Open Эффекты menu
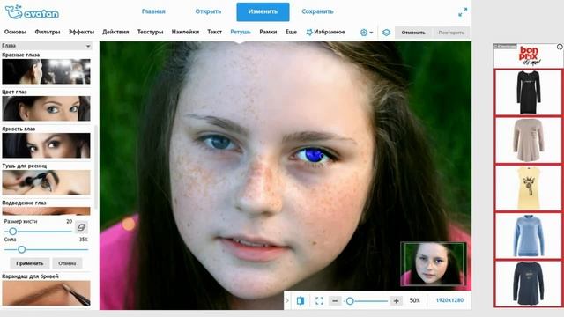Image resolution: width=564 pixels, height=317 pixels. pyautogui.click(x=81, y=32)
